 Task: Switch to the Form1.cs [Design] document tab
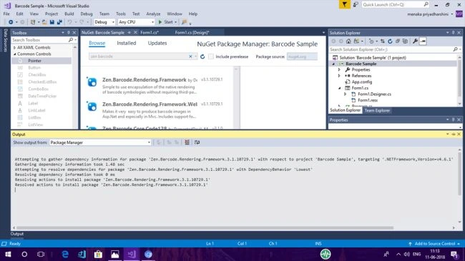(x=192, y=32)
